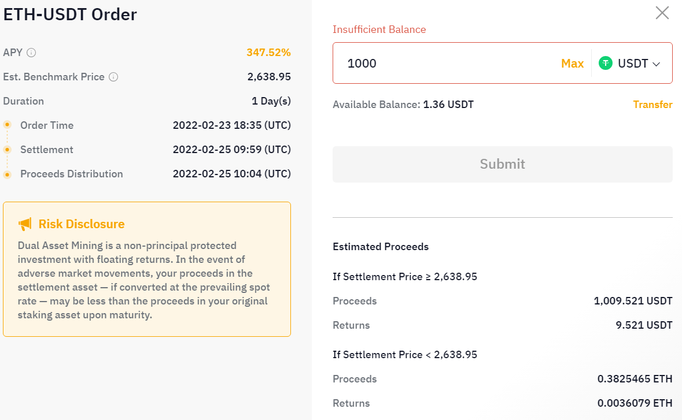Expand the USDT currency dropdown chevron
The image size is (682, 420).
pos(656,64)
